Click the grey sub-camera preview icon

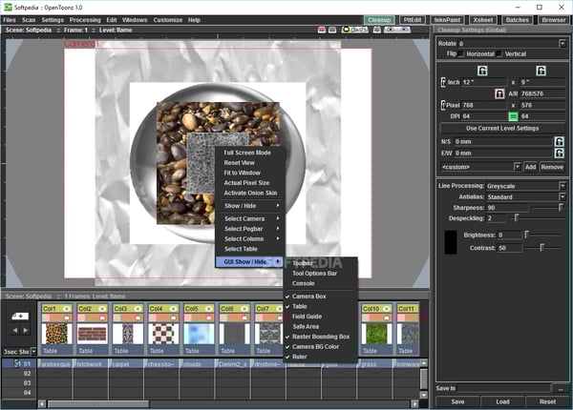coord(332,30)
